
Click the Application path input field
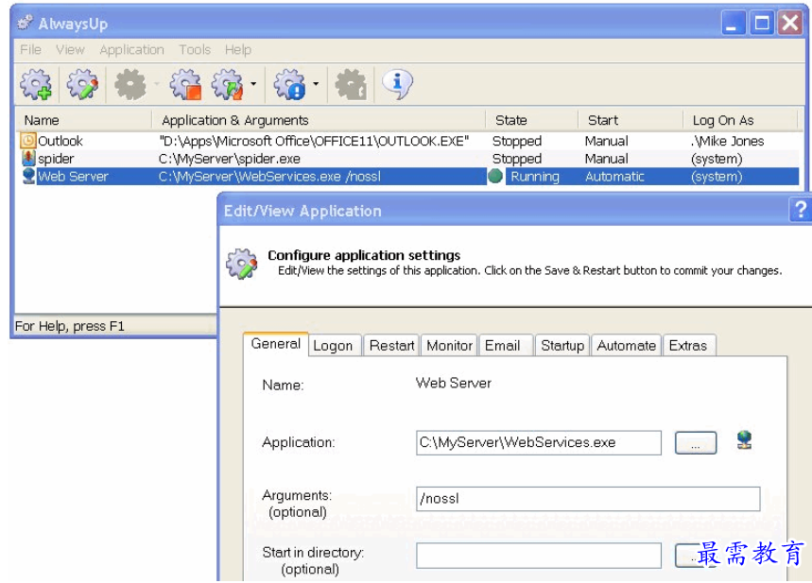tap(539, 443)
